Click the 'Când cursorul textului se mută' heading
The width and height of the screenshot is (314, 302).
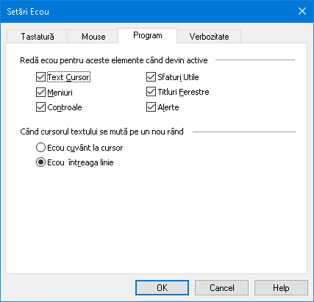pos(101,132)
